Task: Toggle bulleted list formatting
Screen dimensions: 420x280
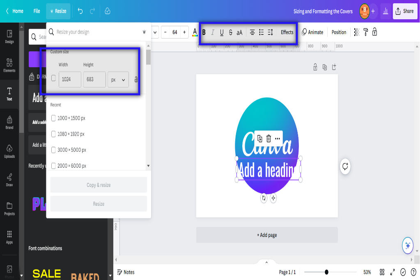Action: click(262, 32)
